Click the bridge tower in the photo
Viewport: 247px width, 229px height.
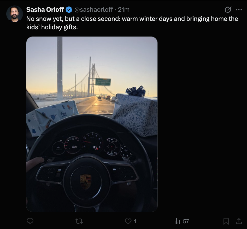pos(92,78)
